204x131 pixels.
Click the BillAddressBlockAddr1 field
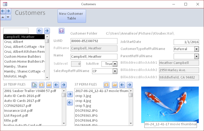tap(179, 63)
